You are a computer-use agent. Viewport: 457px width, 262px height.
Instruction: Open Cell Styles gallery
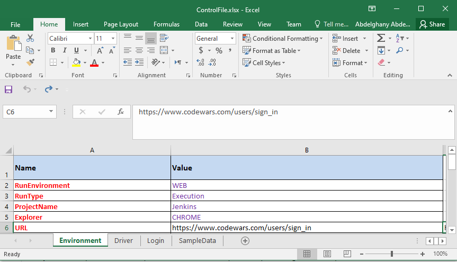(x=264, y=62)
